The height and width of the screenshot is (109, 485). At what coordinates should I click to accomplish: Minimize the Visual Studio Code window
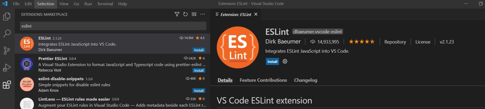pyautogui.click(x=466, y=4)
